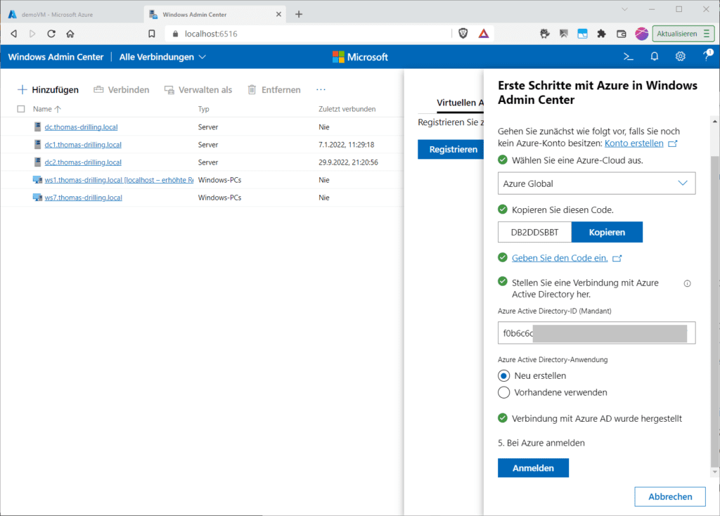The width and height of the screenshot is (720, 516).
Task: Click the Typ column header
Action: pos(203,109)
